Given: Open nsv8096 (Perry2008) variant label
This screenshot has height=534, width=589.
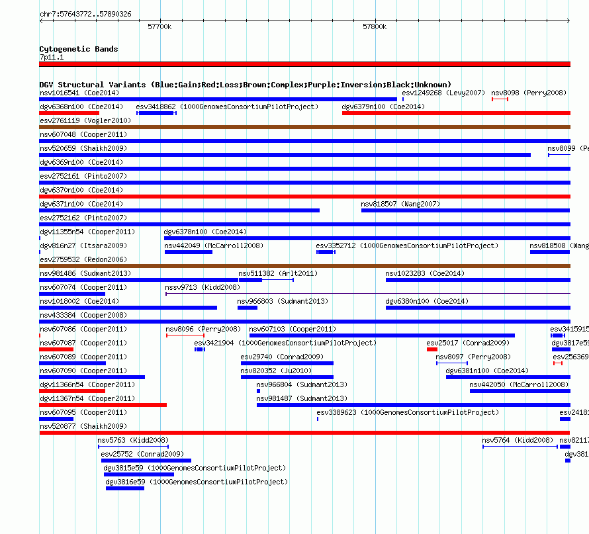Looking at the screenshot, I should pos(203,329).
